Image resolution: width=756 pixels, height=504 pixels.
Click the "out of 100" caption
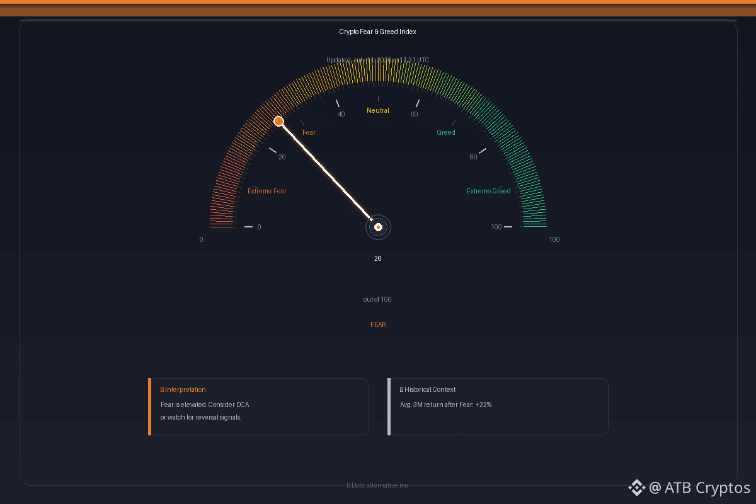[377, 299]
